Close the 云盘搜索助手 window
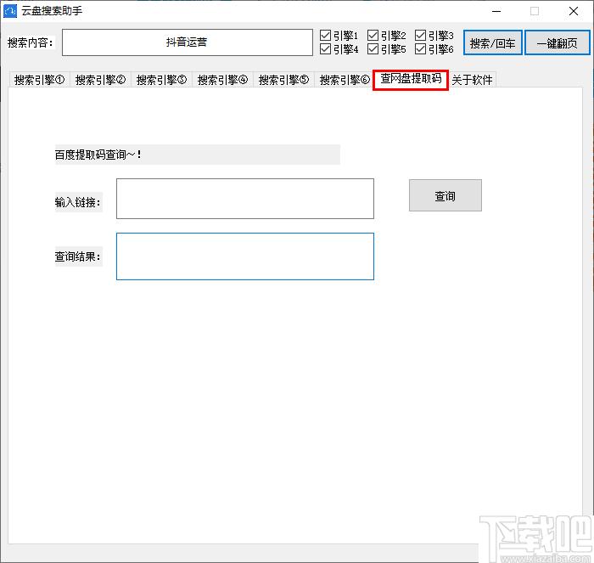594x563 pixels. [574, 11]
